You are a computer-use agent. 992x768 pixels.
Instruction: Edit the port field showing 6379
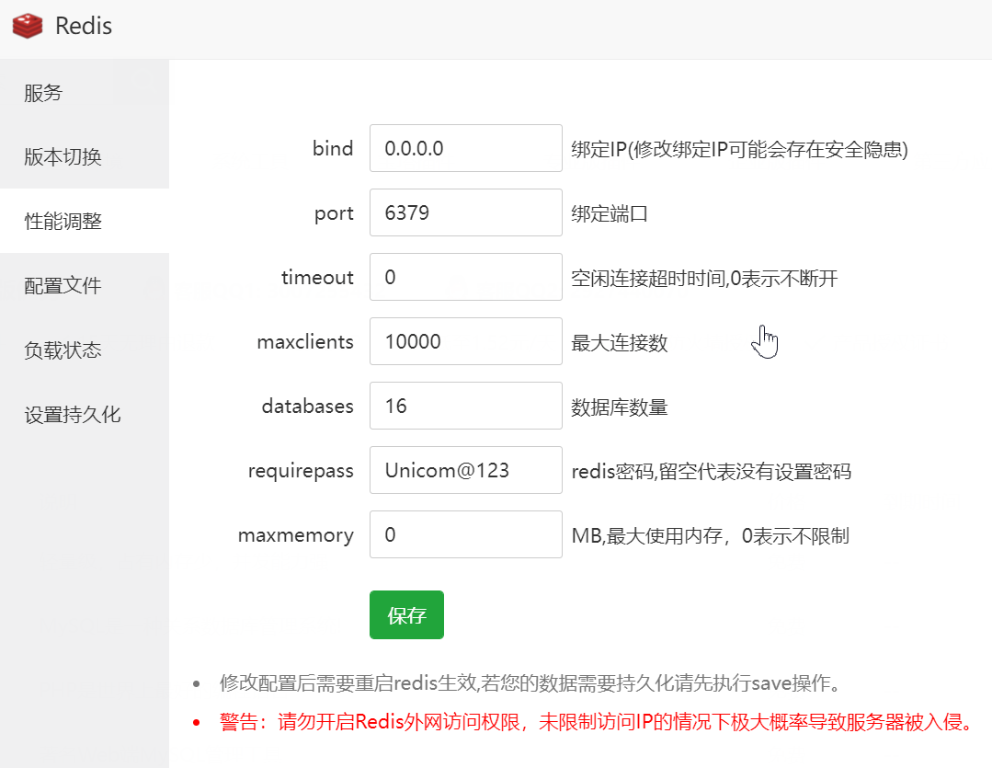tap(465, 212)
